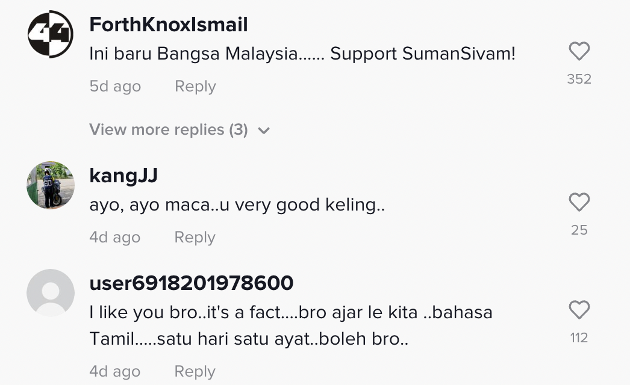Click the default gray avatar of user6918201978600
Viewport: 630px width, 385px height.
click(51, 293)
